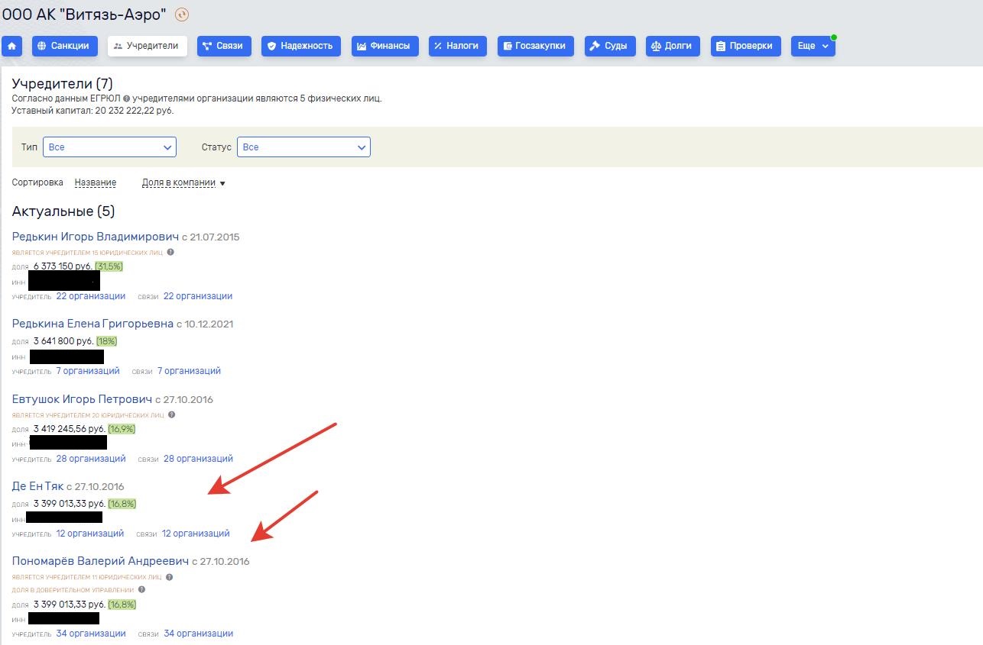This screenshot has width=983, height=645.
Task: Click the 3 641 800 руб. share amount
Action: pos(63,341)
